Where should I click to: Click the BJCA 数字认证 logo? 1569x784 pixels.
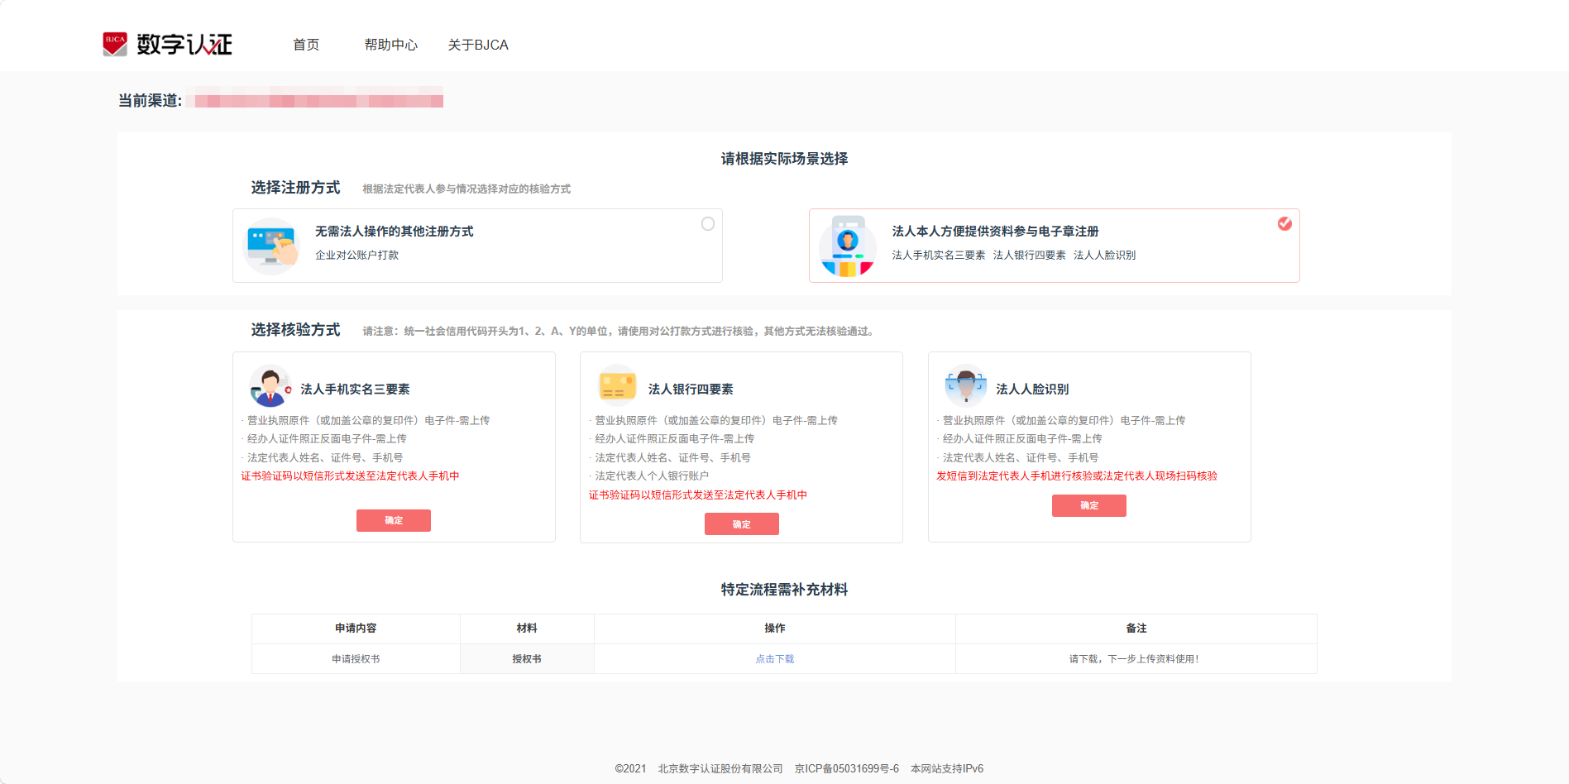coord(168,44)
